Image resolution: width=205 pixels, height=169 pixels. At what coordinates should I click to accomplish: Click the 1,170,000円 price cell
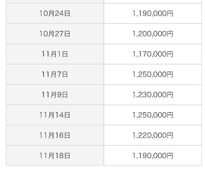click(153, 54)
